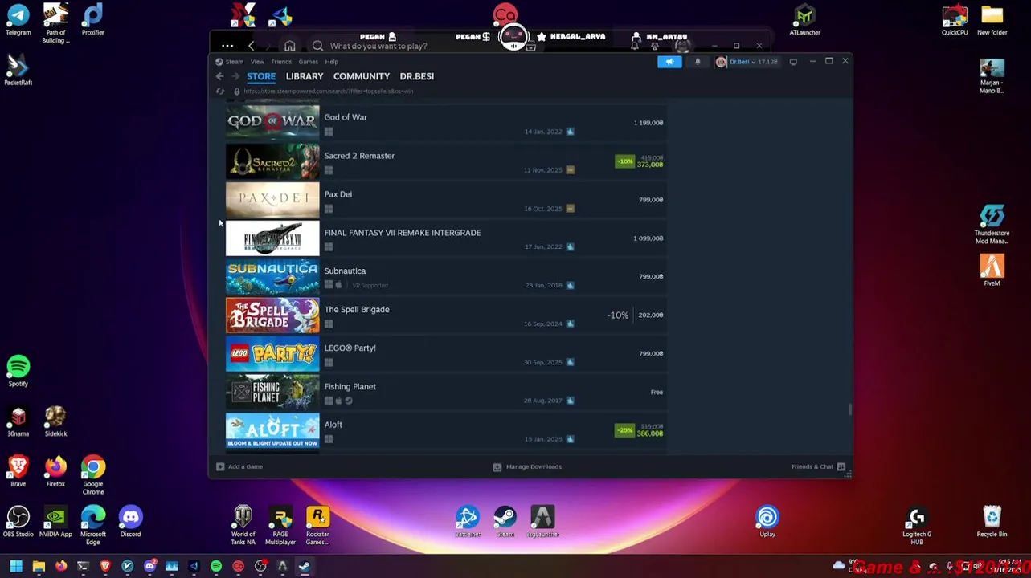This screenshot has width=1031, height=578.
Task: Open Uplay desktop shortcut
Action: (767, 522)
